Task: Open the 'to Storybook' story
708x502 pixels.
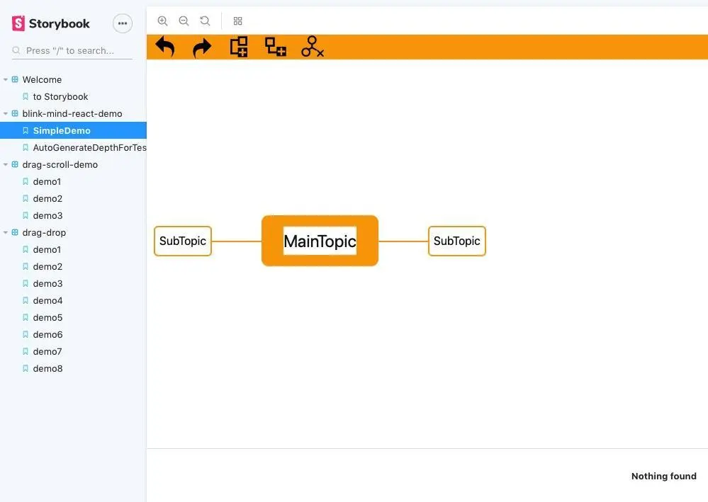Action: [x=60, y=96]
